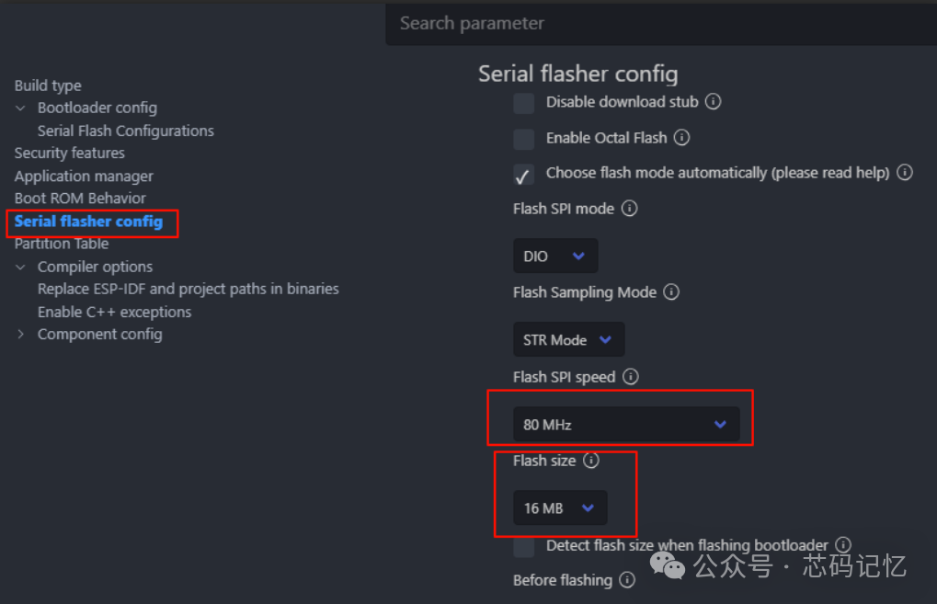937x604 pixels.
Task: Select Partition Table in the sidebar
Action: pyautogui.click(x=62, y=244)
